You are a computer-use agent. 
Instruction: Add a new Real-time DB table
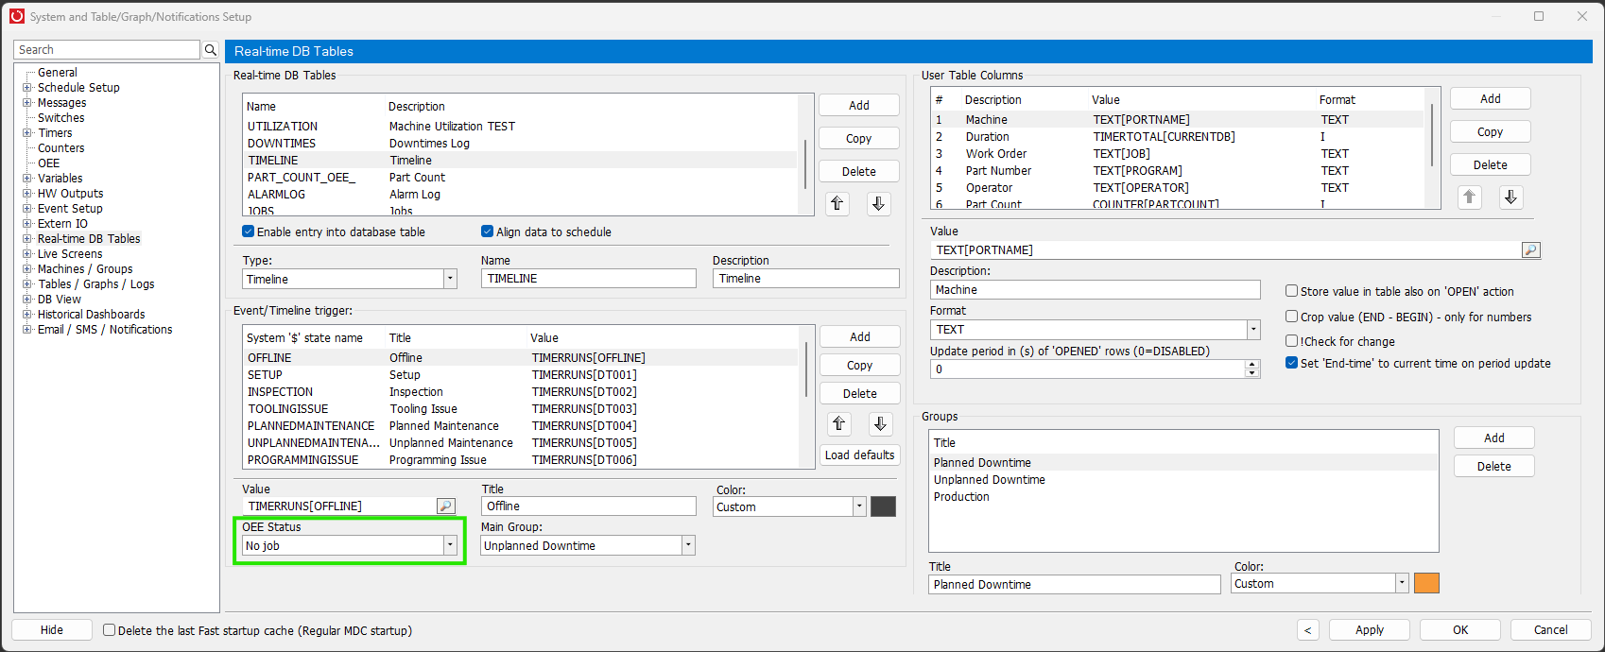tap(858, 106)
